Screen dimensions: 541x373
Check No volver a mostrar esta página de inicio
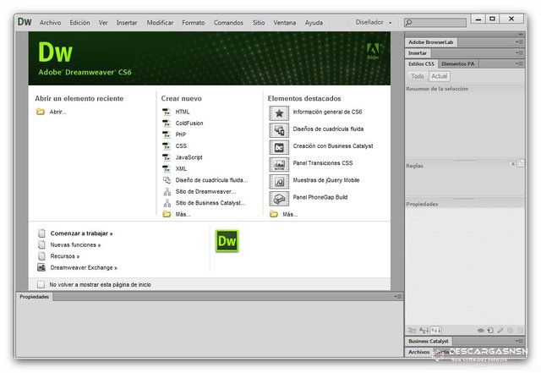pos(41,284)
